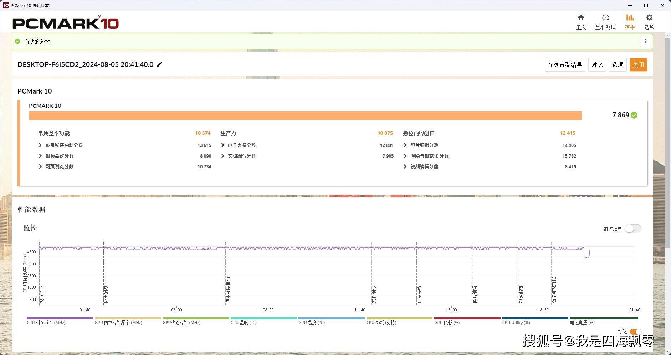Click the 有效的分数 status text
The width and height of the screenshot is (671, 355).
tap(37, 42)
